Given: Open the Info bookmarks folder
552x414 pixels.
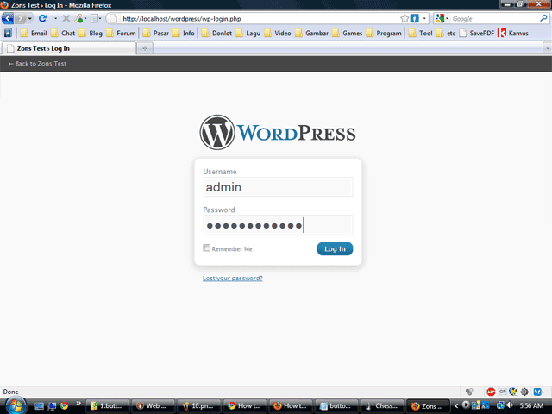Looking at the screenshot, I should tap(184, 33).
